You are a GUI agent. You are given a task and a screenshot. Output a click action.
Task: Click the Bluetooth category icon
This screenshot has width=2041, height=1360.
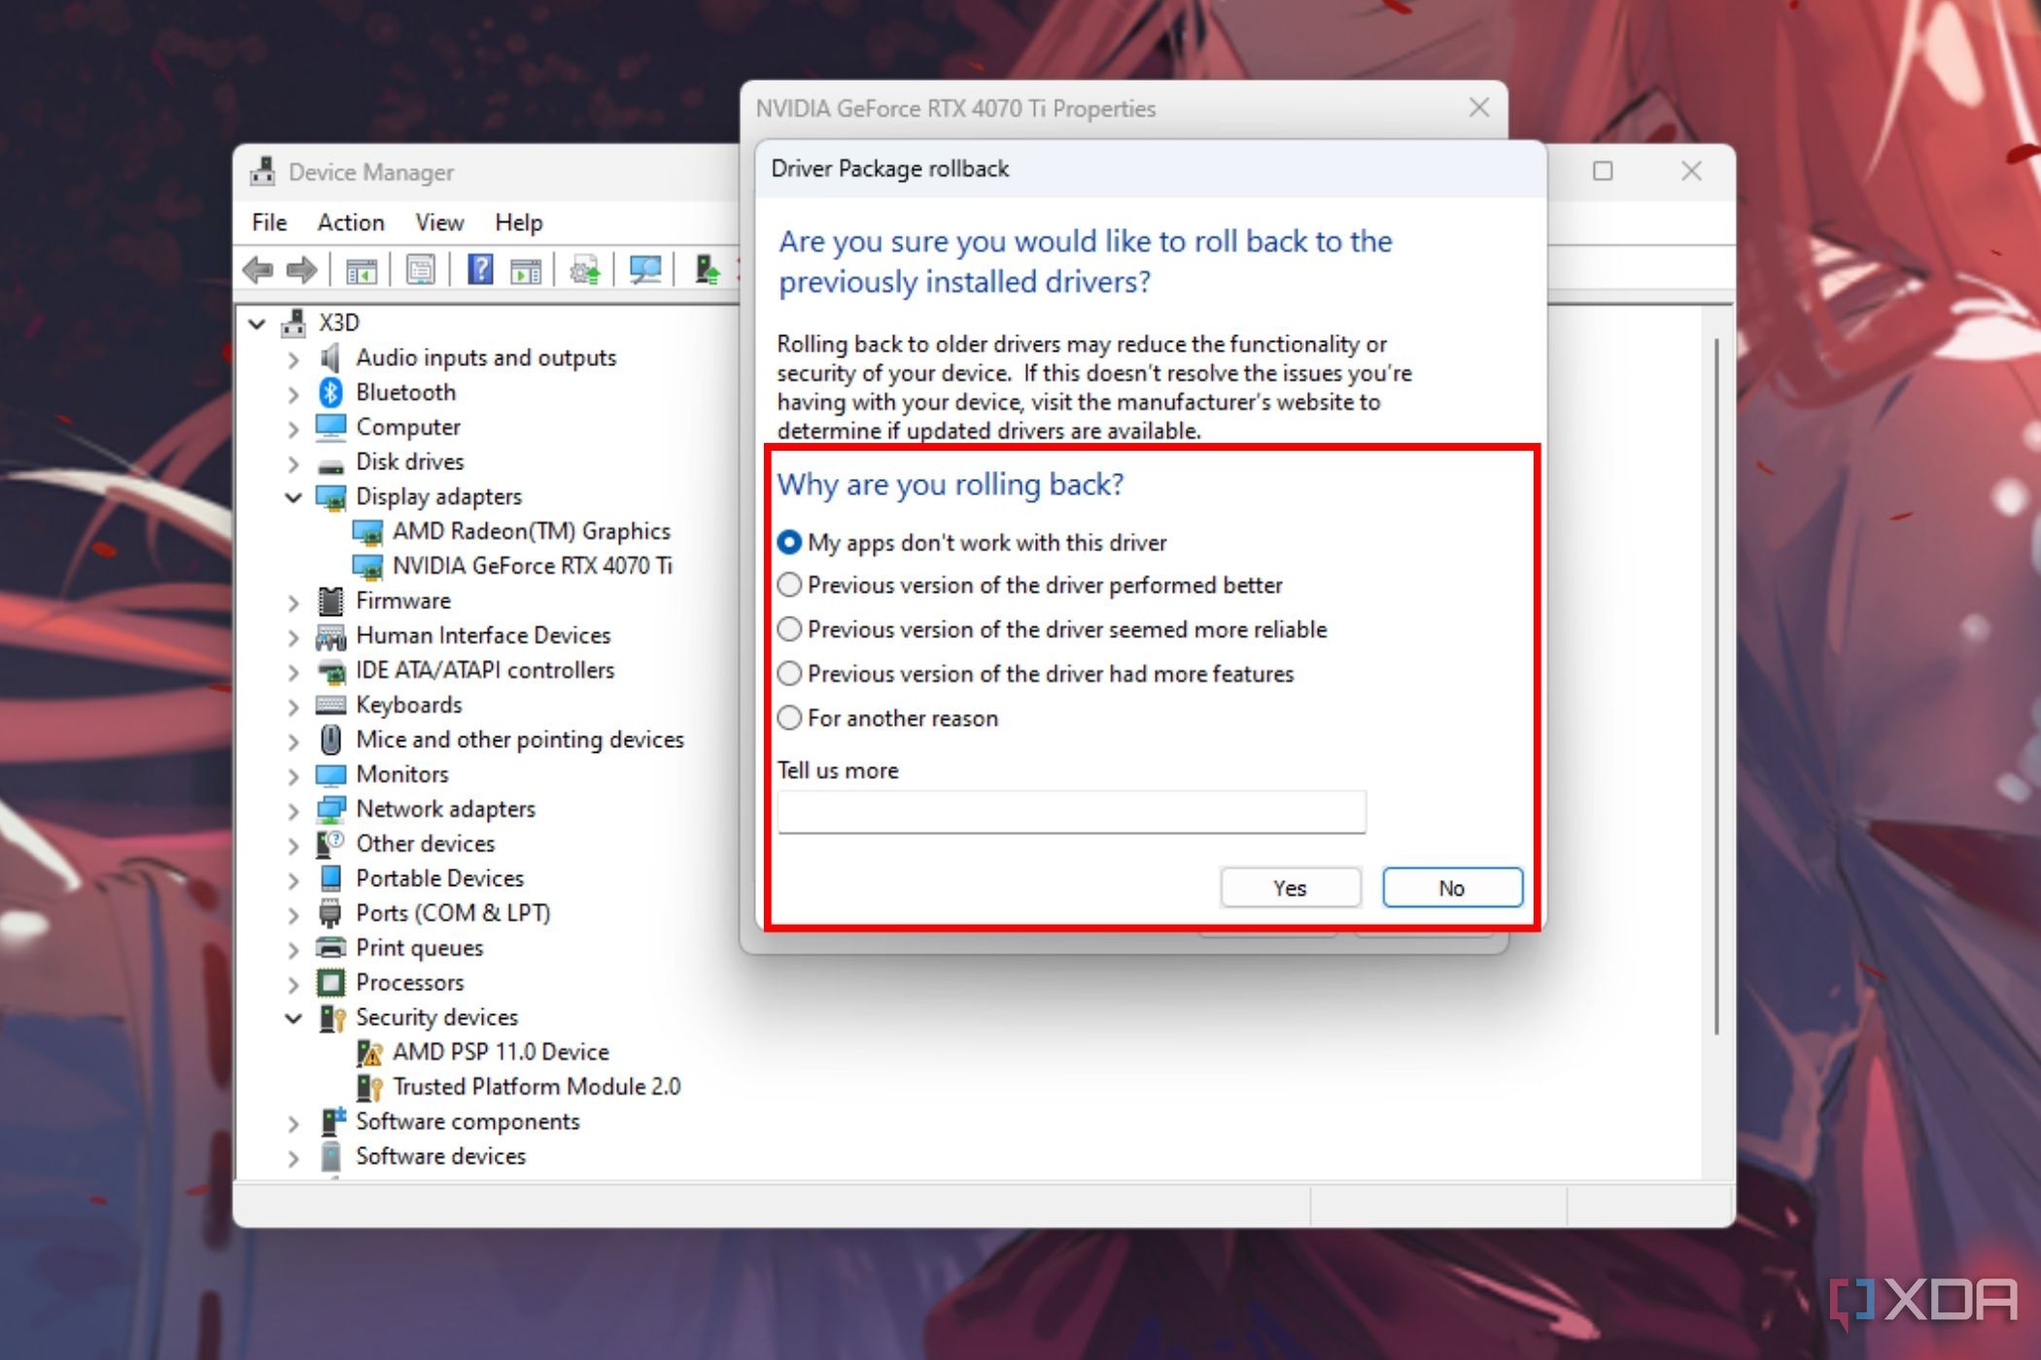pos(331,392)
